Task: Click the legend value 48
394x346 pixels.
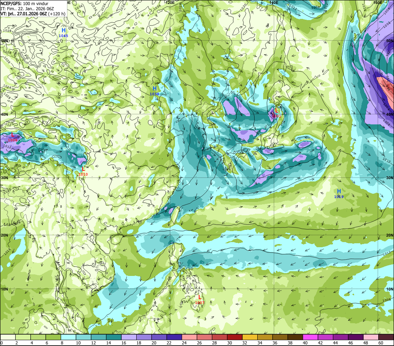Action: pyautogui.click(x=366, y=343)
